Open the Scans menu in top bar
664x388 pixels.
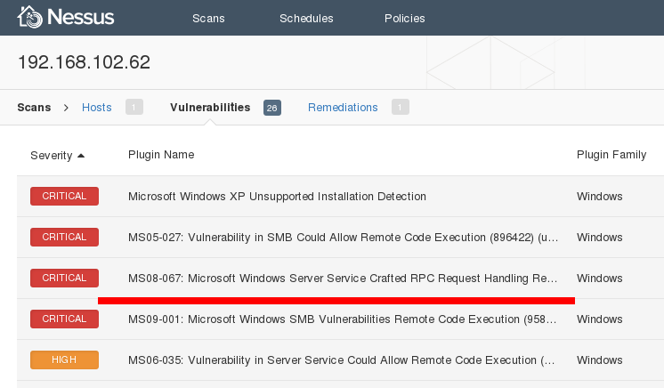point(208,18)
